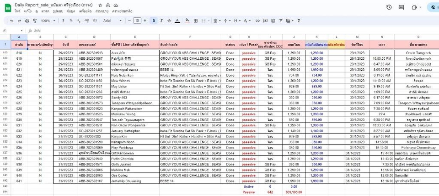Open the Name box A1 dropdown

pos(21,31)
